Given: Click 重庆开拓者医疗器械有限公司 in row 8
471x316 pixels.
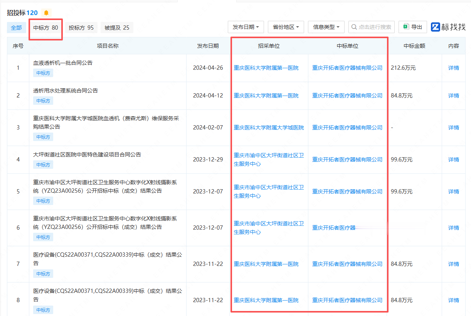Looking at the screenshot, I should pos(347,300).
